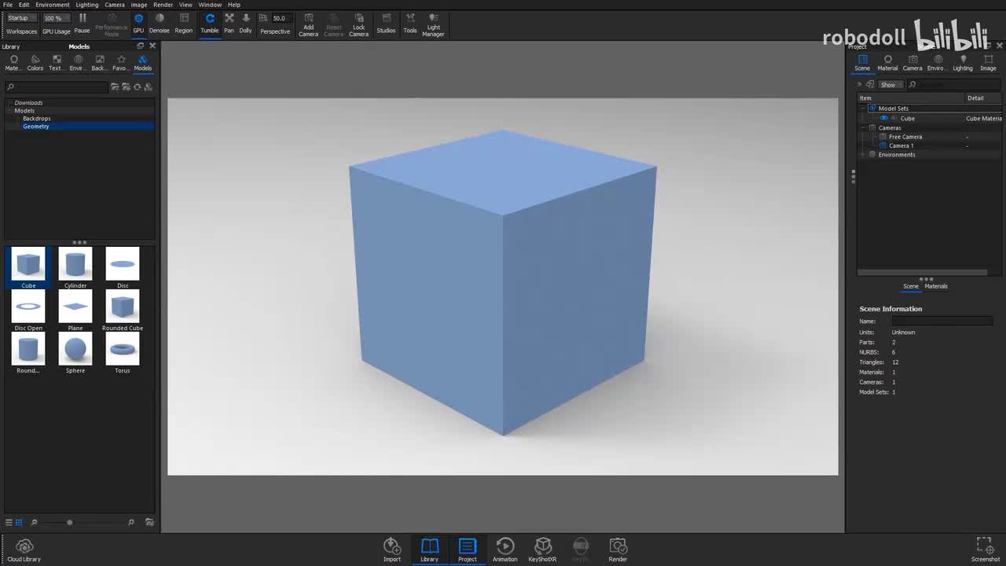Switch to Project Image tab
1006x566 pixels.
(988, 63)
